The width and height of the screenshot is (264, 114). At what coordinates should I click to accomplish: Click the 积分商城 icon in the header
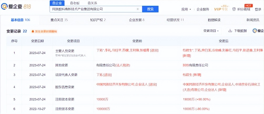(234, 9)
